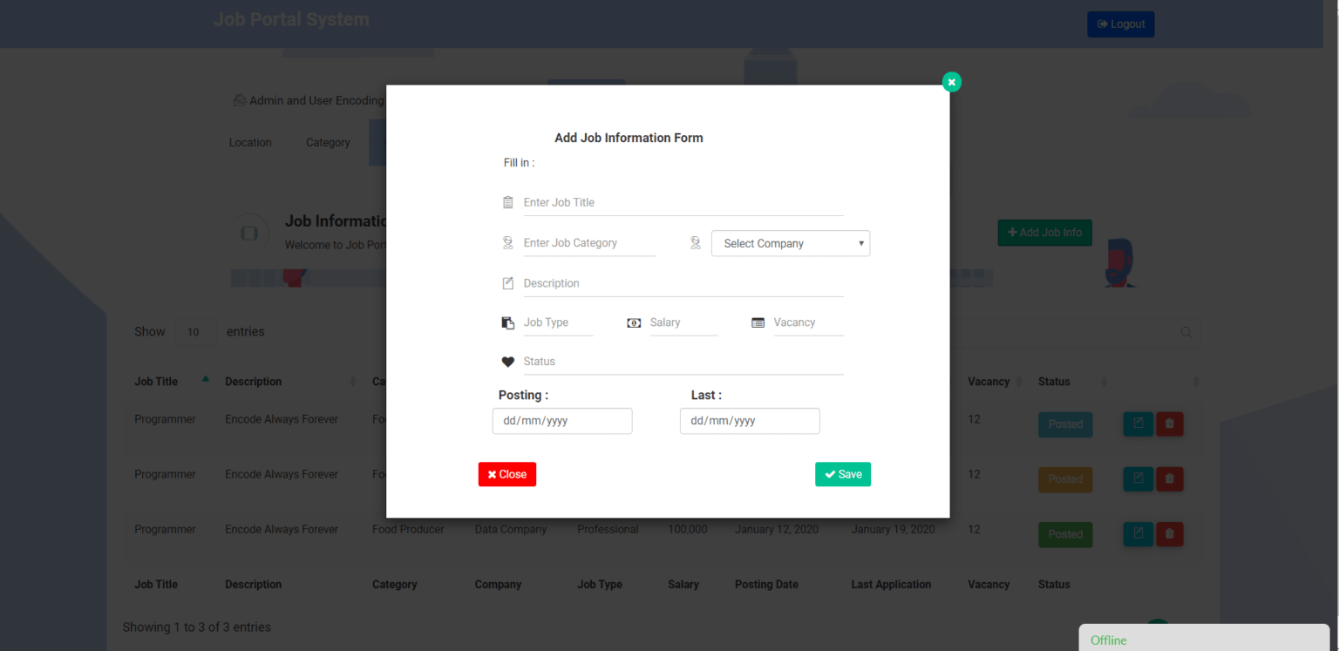Viewport: 1339px width, 651px height.
Task: Click the clipboard icon beside Enter Job Title
Action: tap(508, 201)
